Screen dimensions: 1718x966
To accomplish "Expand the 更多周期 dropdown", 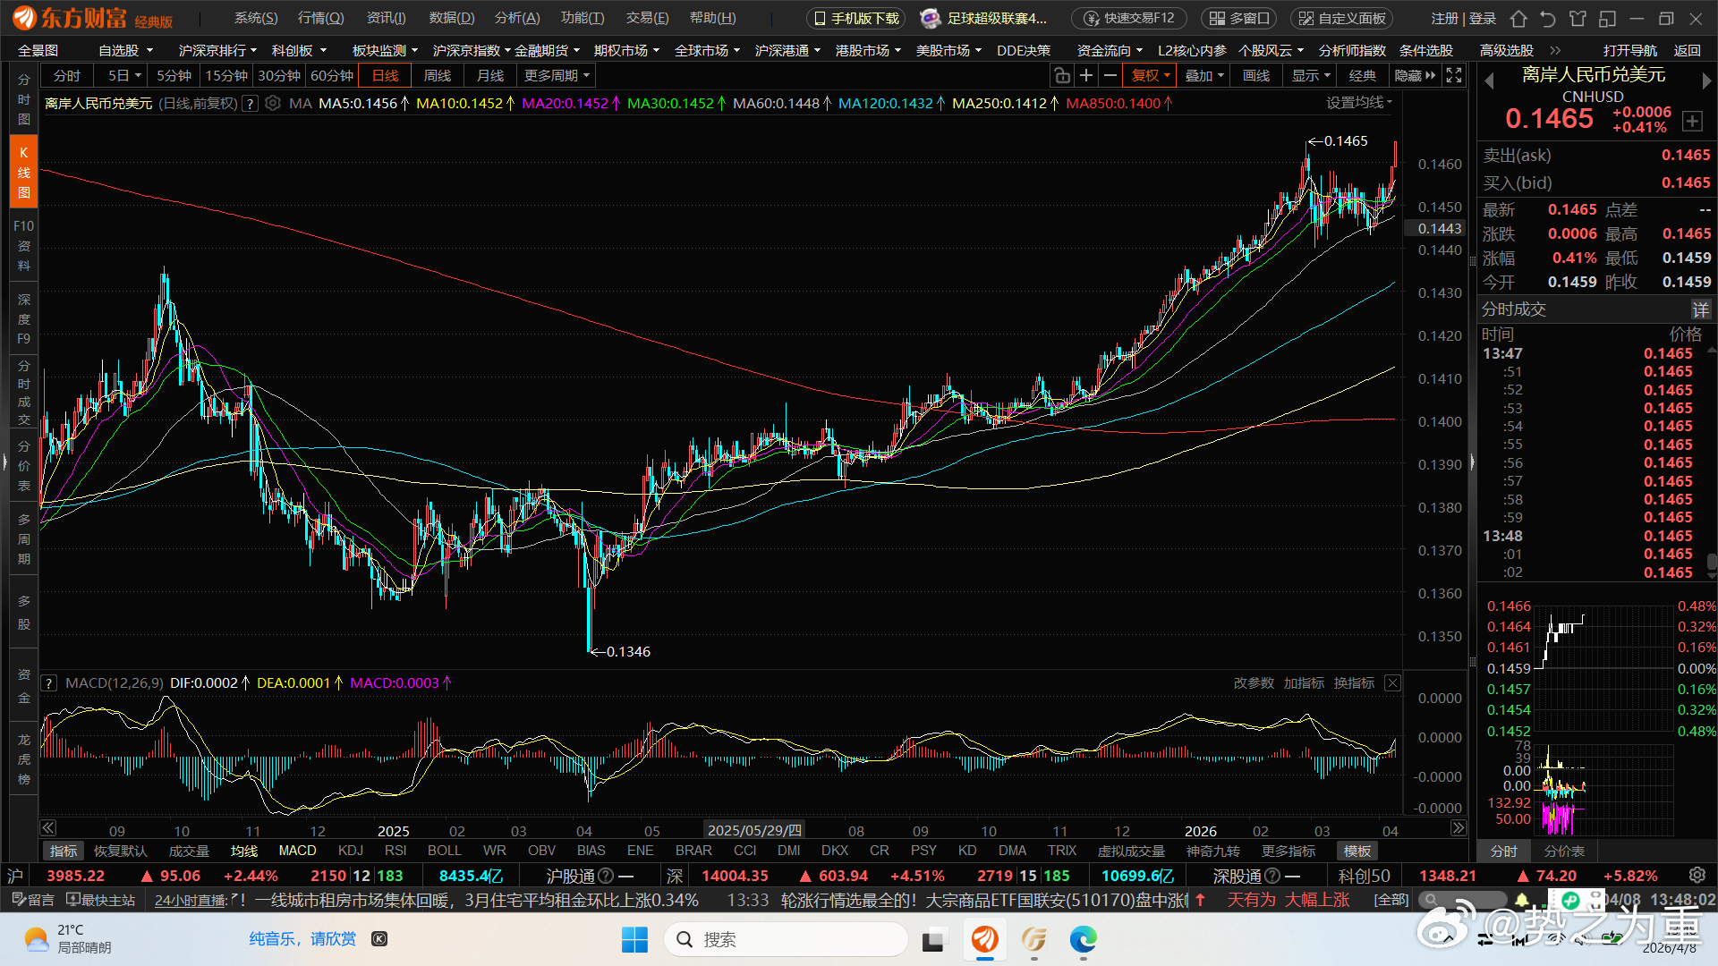I will coord(557,76).
